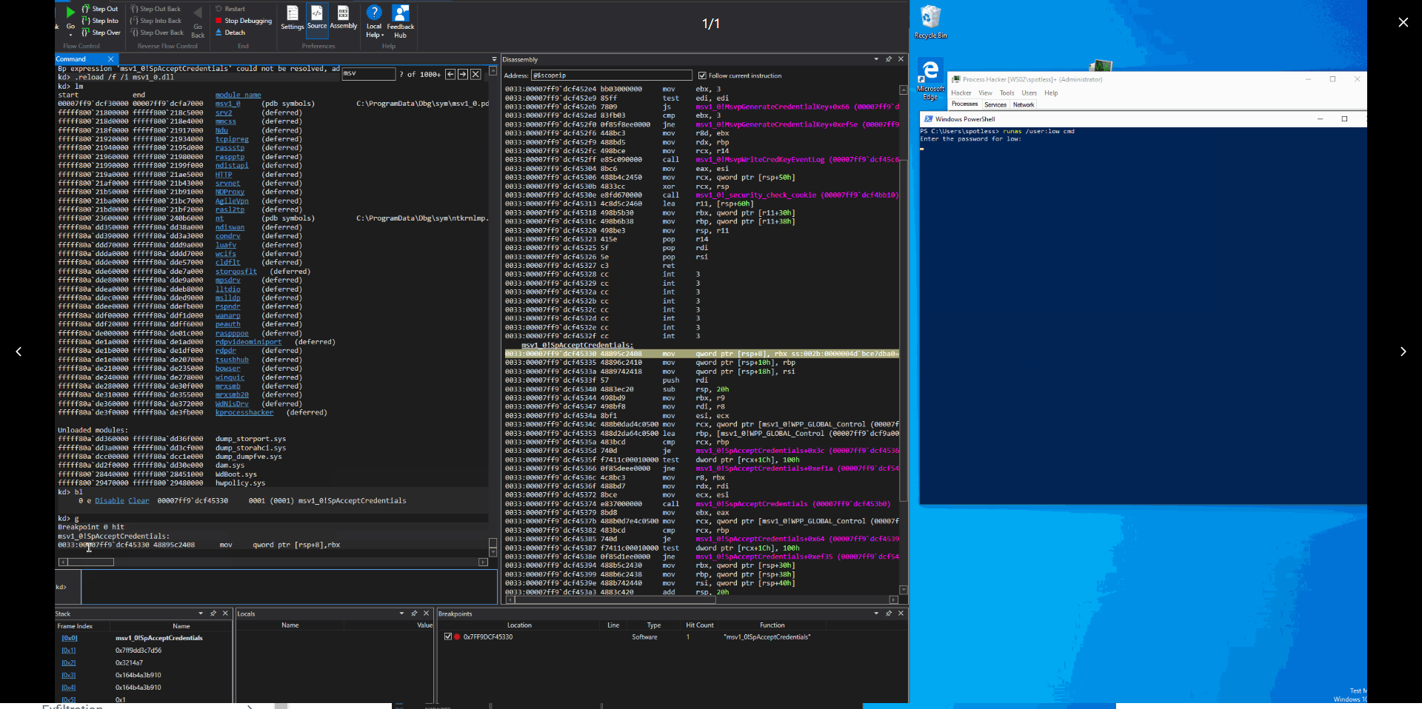The width and height of the screenshot is (1422, 709).
Task: Click the Step Into toolbar icon
Action: [87, 21]
